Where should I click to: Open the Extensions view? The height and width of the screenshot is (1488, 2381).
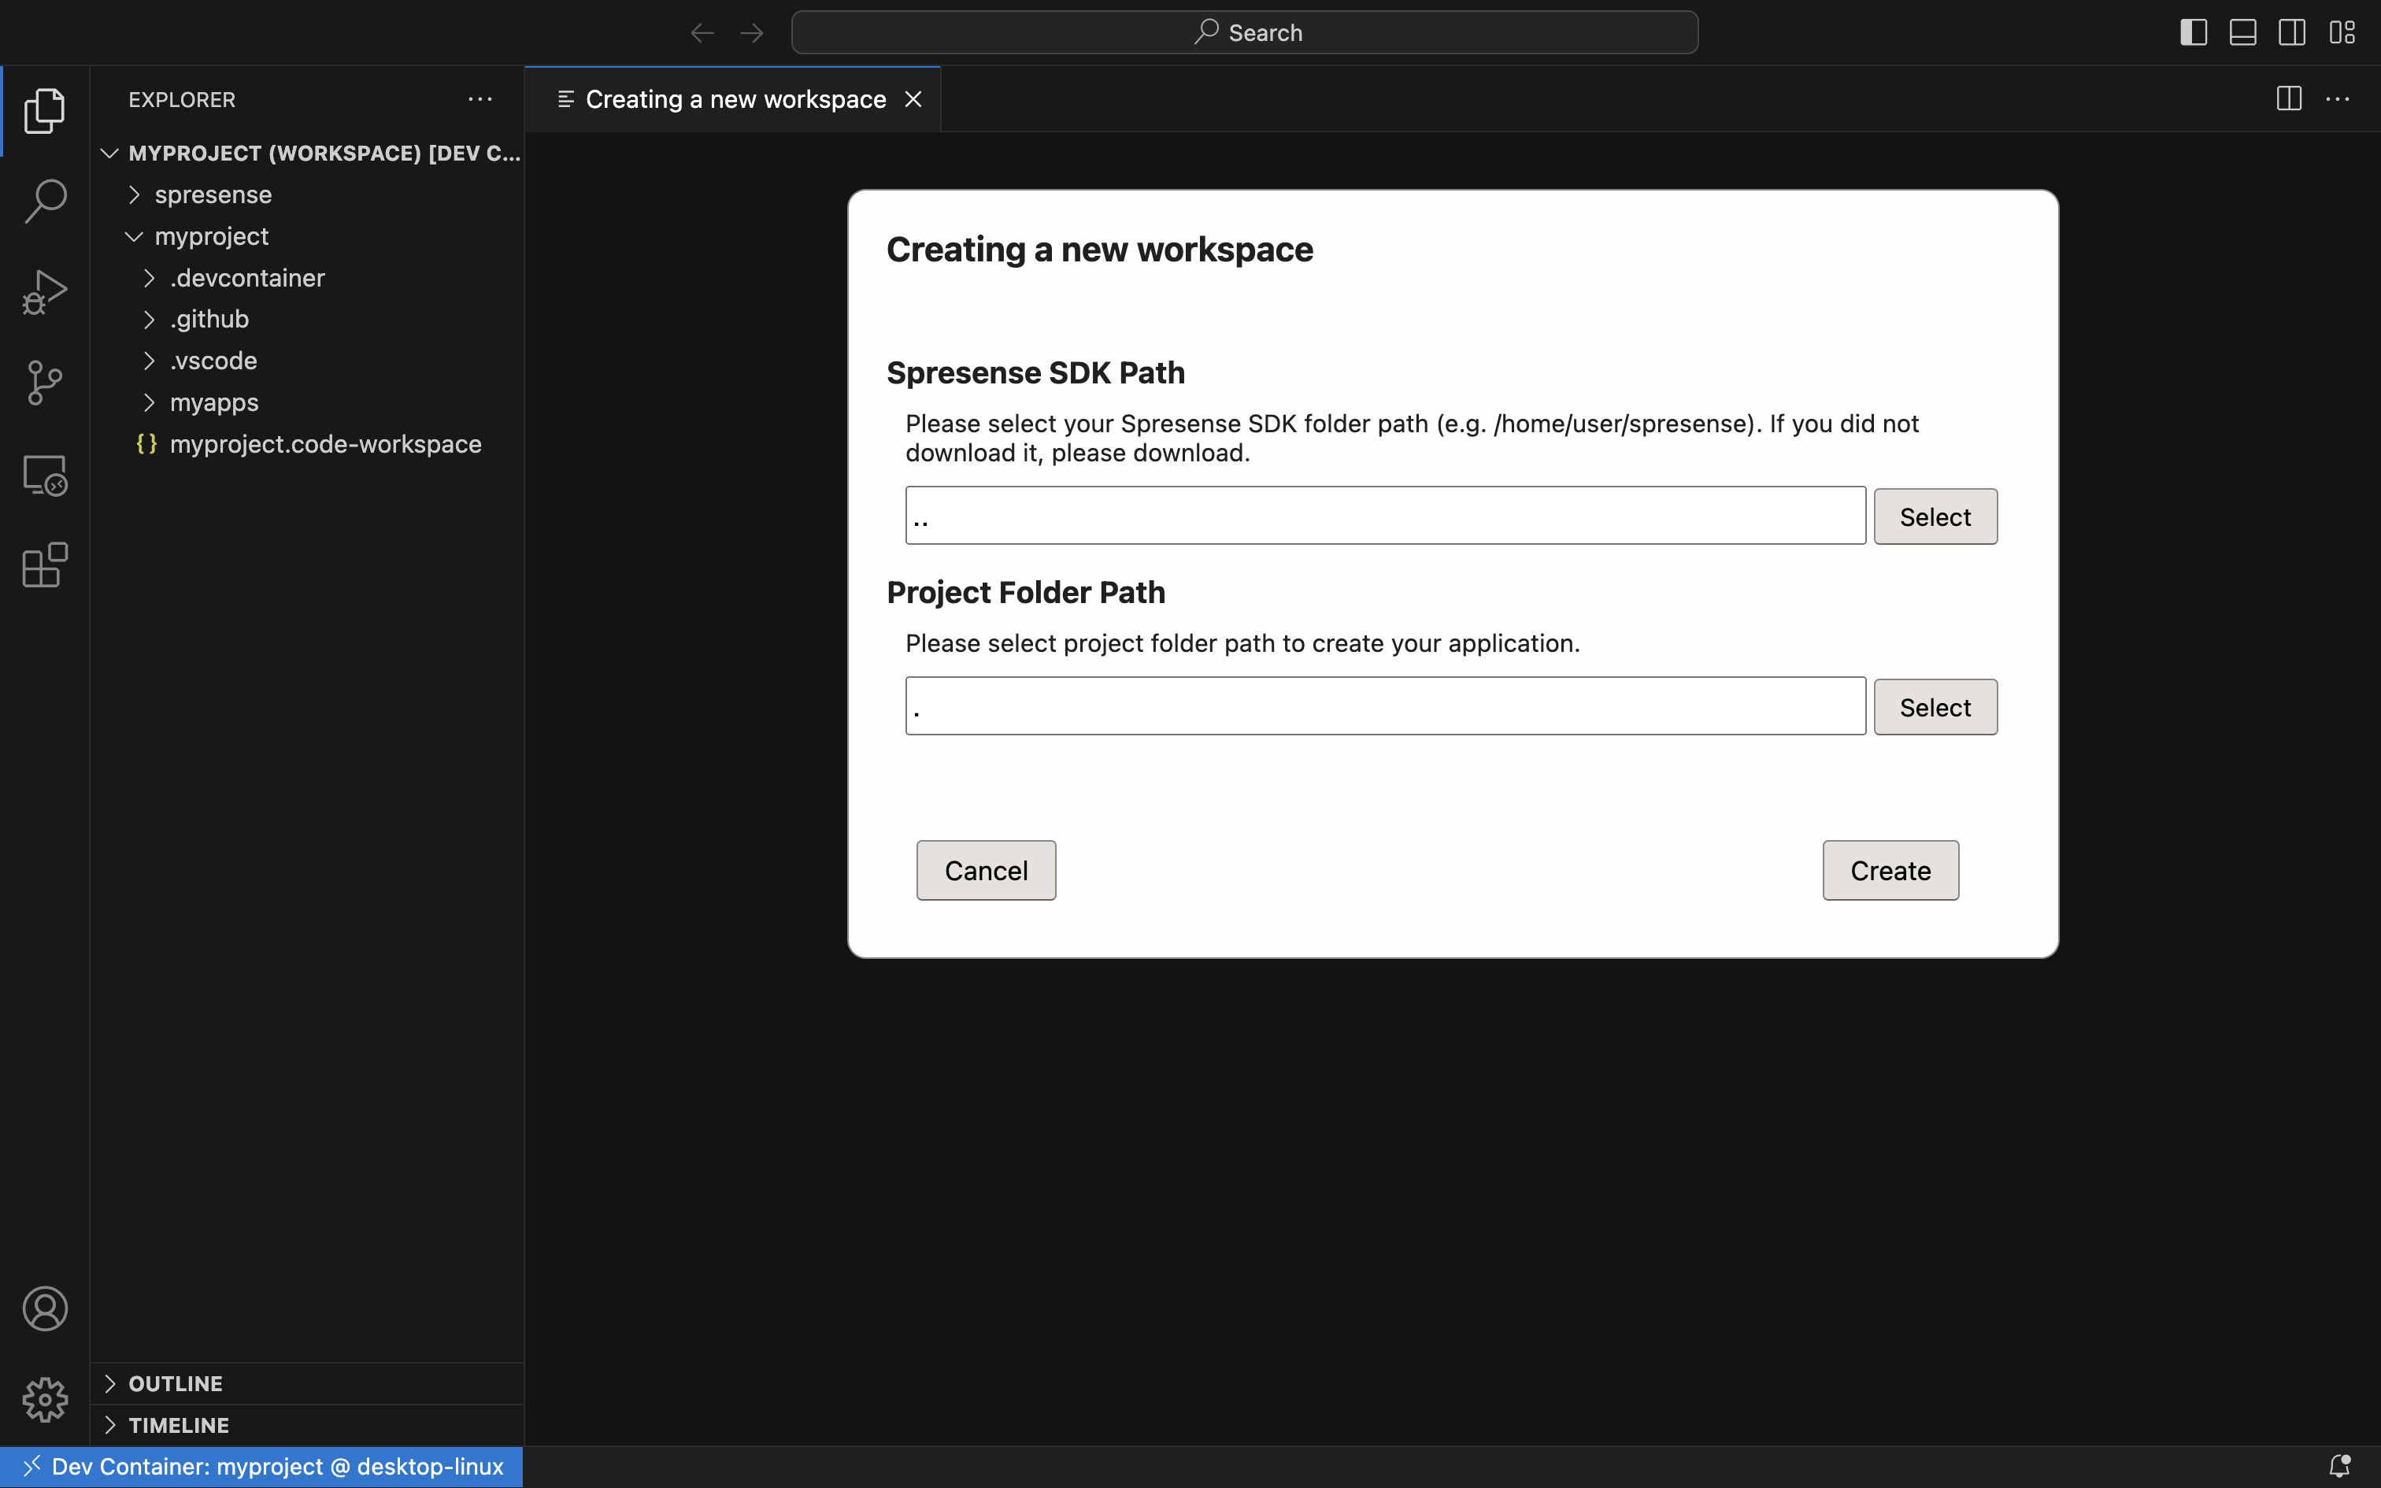pos(44,565)
